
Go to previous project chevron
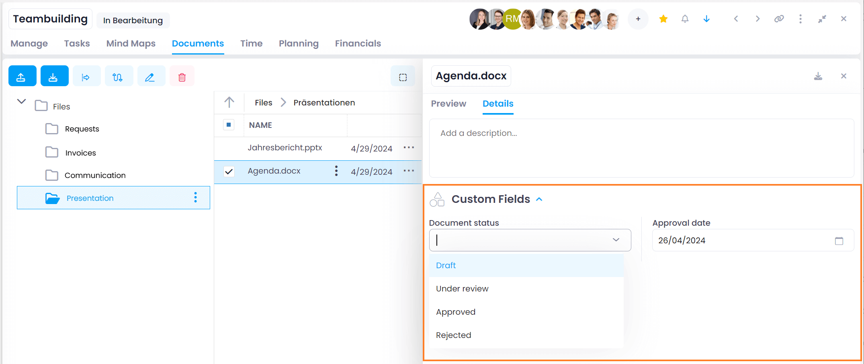(x=736, y=19)
